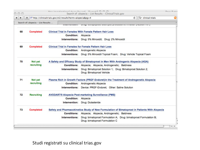The width and height of the screenshot is (200, 150).
Task: Reload the page with the refresh icon
Action: (134, 18)
